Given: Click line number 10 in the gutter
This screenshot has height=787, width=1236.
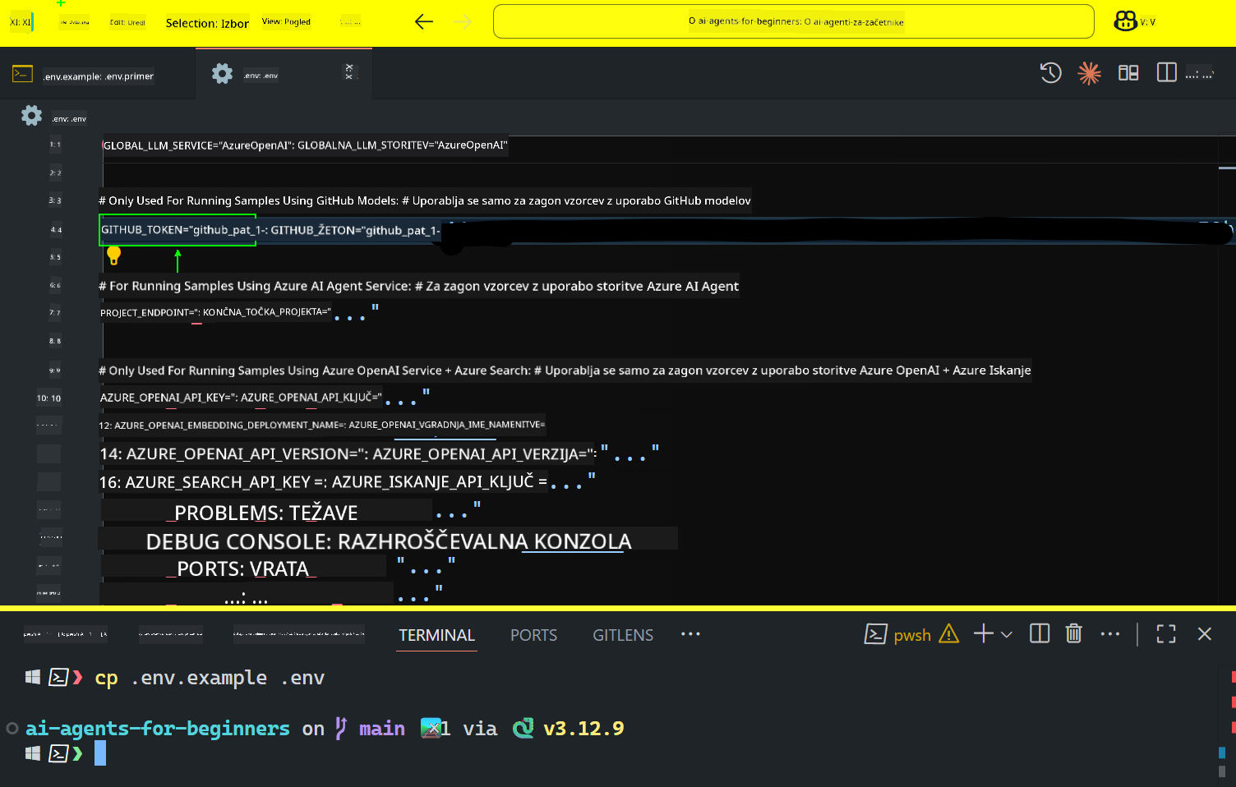Looking at the screenshot, I should click(x=49, y=398).
